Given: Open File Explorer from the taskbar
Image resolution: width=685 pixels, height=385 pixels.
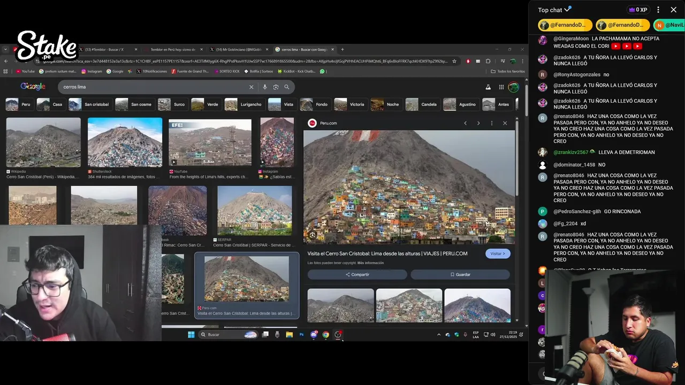Looking at the screenshot, I should pyautogui.click(x=289, y=335).
